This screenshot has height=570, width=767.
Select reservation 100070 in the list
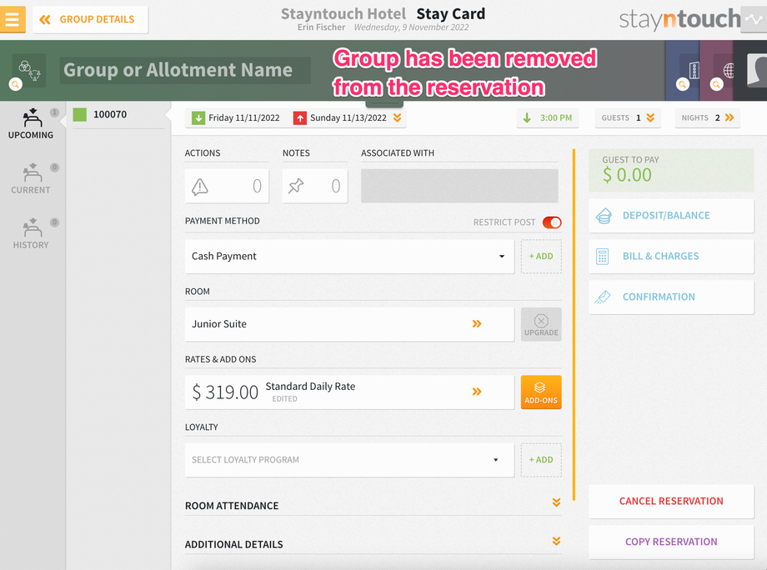click(x=118, y=115)
